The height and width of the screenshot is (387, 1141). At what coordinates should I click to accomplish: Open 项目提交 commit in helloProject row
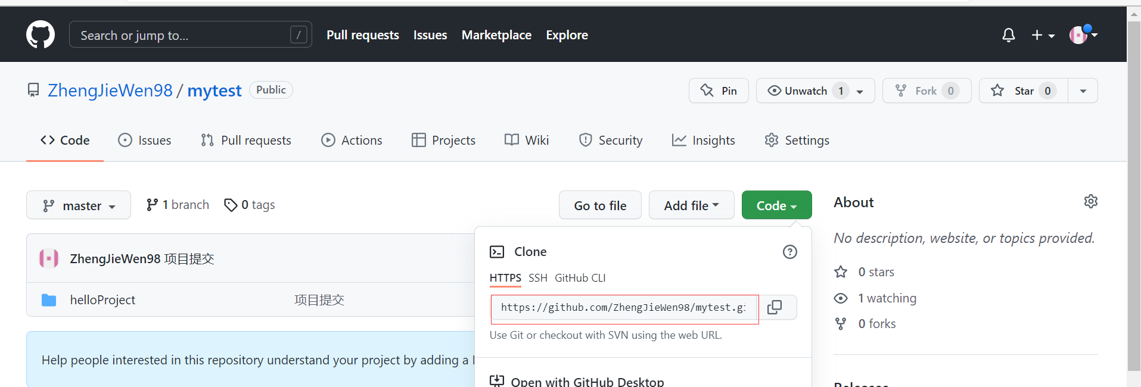click(x=319, y=300)
